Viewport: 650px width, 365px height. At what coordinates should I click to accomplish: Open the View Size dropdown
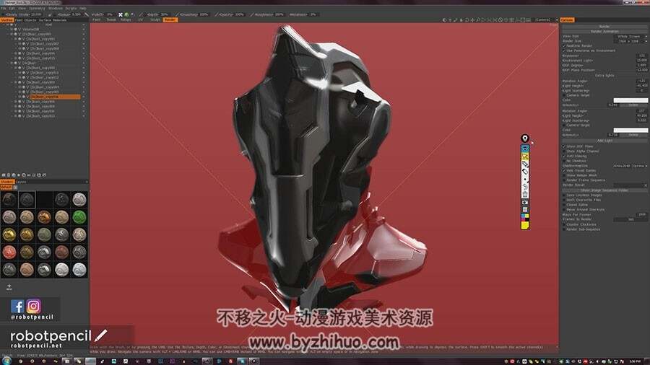(x=630, y=36)
